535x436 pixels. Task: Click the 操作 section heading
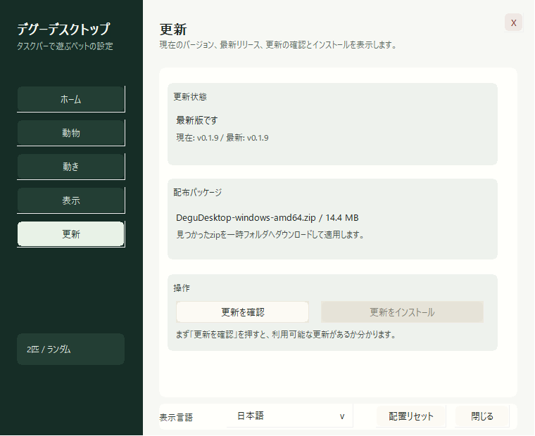point(182,288)
